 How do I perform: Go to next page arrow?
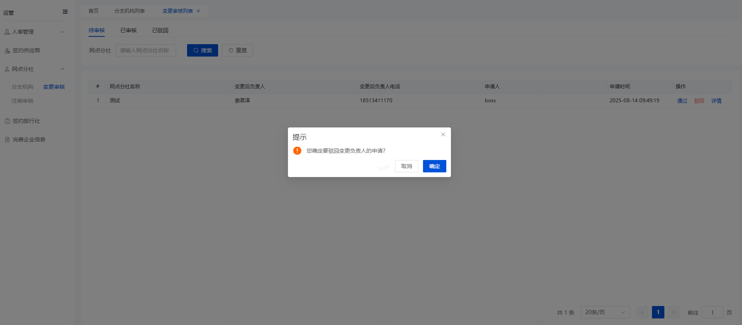(x=674, y=312)
